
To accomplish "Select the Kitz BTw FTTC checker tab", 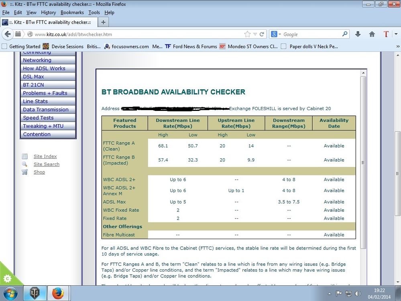I will (49, 22).
